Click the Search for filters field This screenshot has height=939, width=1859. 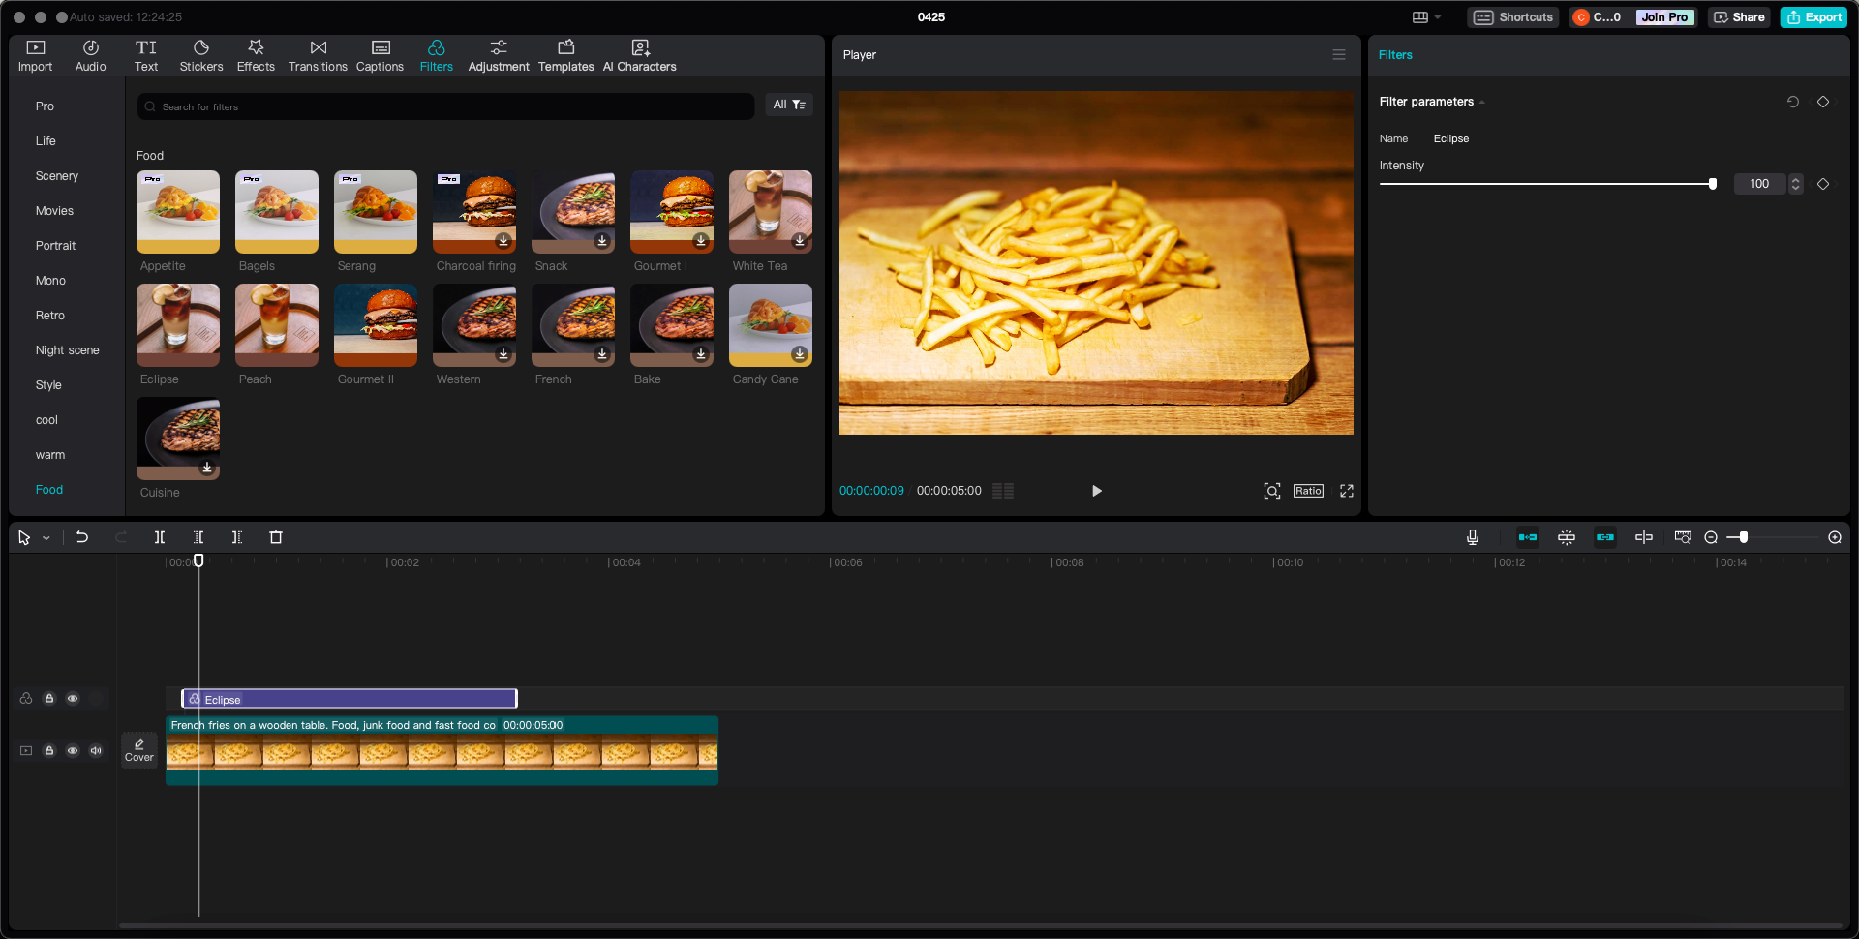click(x=445, y=106)
